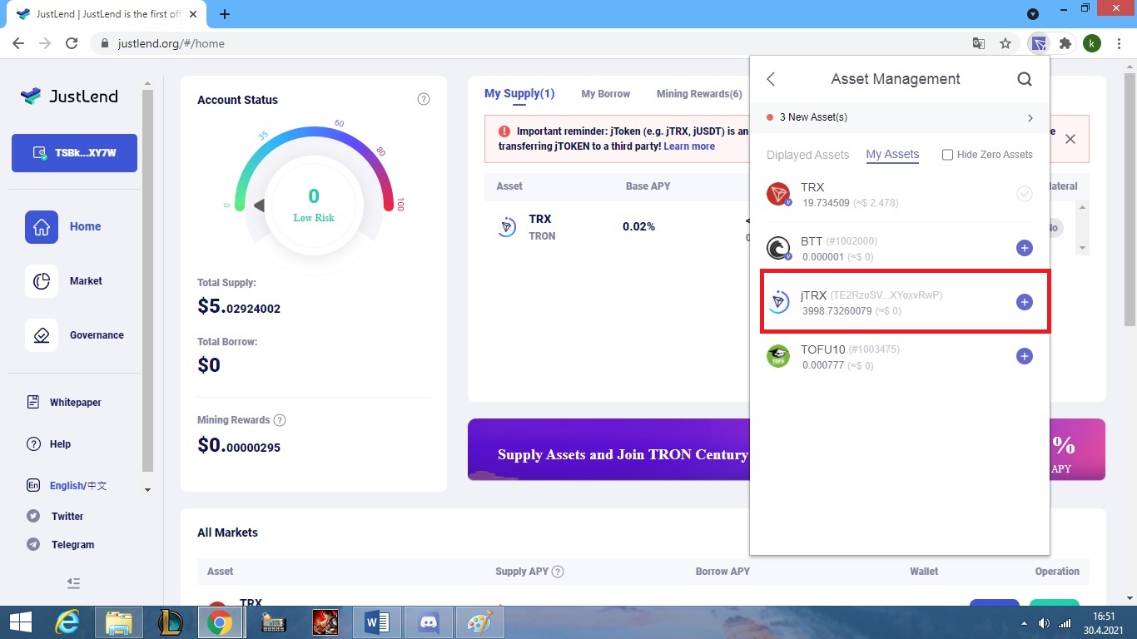Viewport: 1137px width, 639px height.
Task: Click the volume icon in system tray
Action: 1045,623
